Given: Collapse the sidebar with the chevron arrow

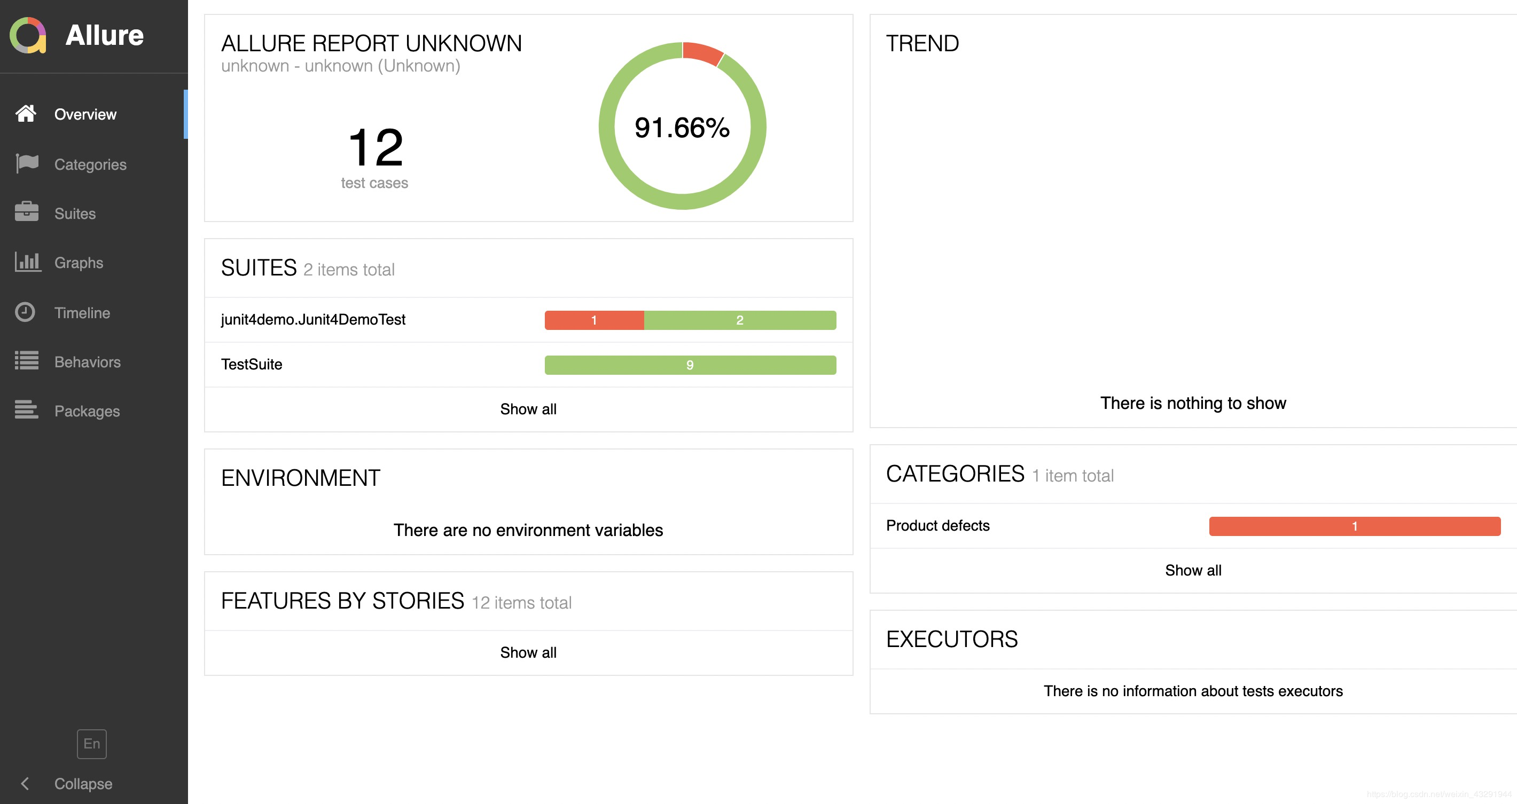Looking at the screenshot, I should (25, 783).
